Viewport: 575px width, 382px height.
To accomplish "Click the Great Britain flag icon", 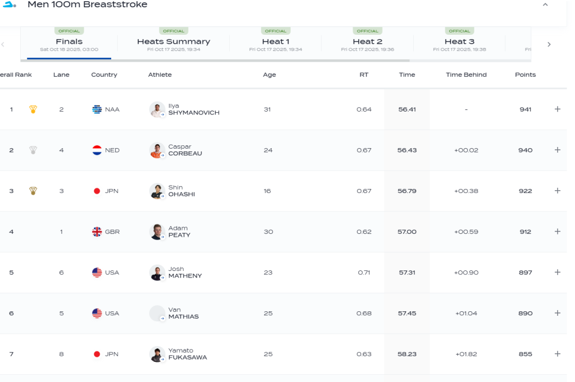I will click(97, 232).
